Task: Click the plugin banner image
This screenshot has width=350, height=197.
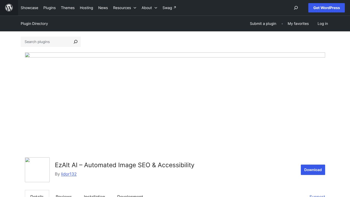Action: [175, 55]
